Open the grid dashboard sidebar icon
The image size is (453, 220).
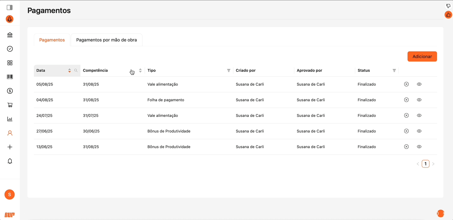(10, 63)
